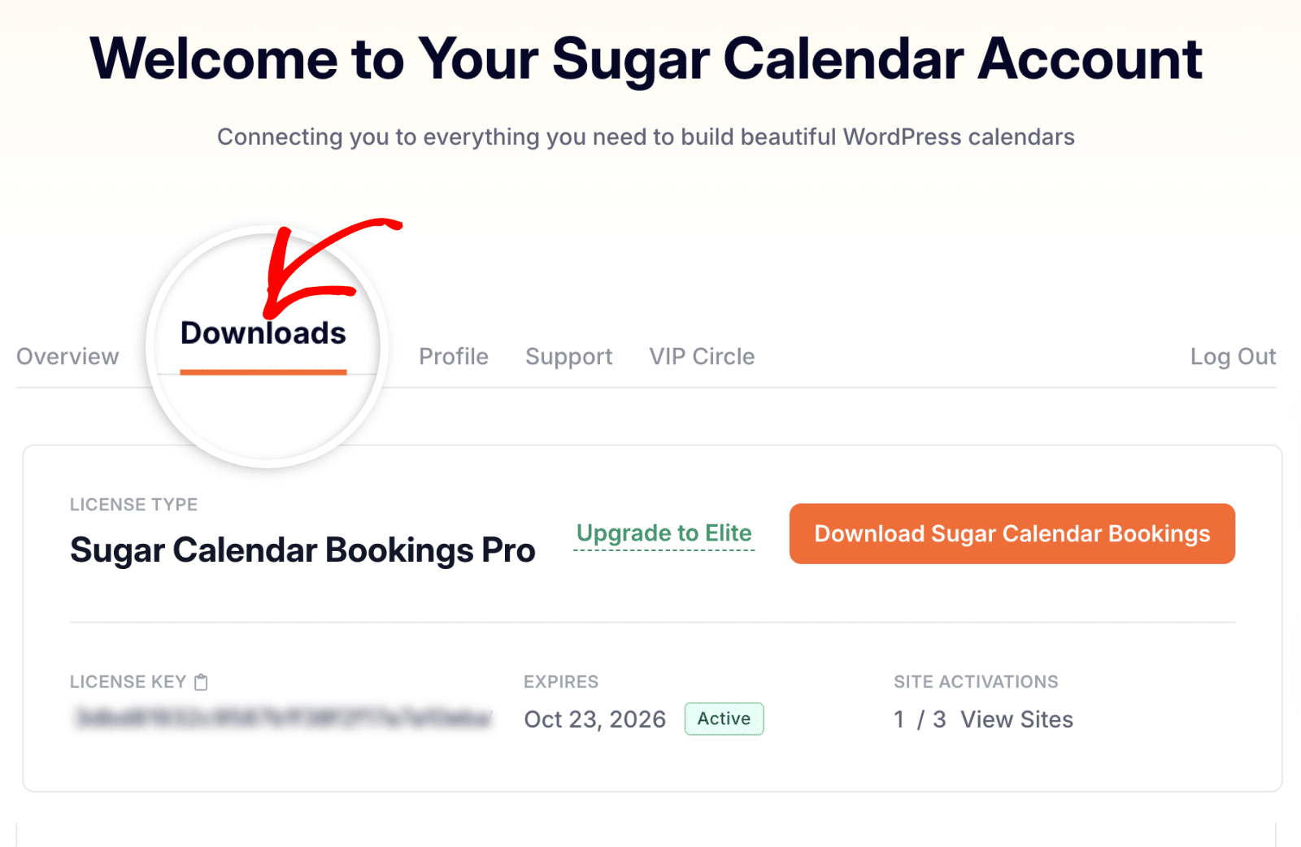Viewport: 1301px width, 847px height.
Task: Click the expiration date Oct 23, 2026
Action: click(594, 719)
